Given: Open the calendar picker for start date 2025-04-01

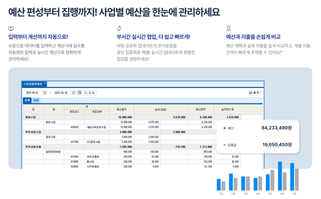Looking at the screenshot, I should point(45,93).
